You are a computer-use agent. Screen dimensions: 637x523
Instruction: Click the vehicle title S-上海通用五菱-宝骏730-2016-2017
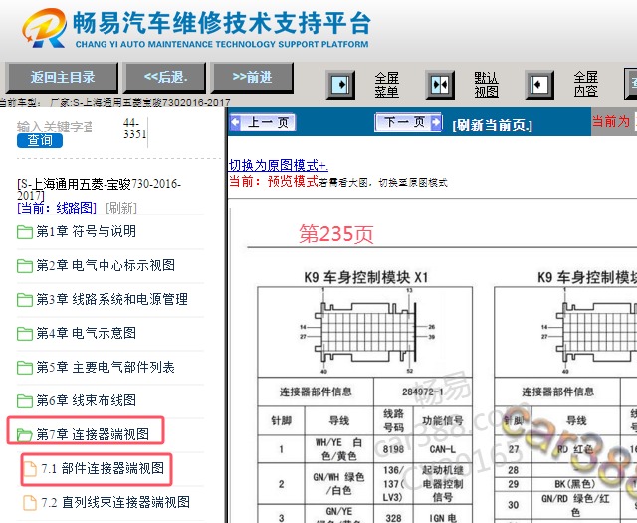click(99, 190)
